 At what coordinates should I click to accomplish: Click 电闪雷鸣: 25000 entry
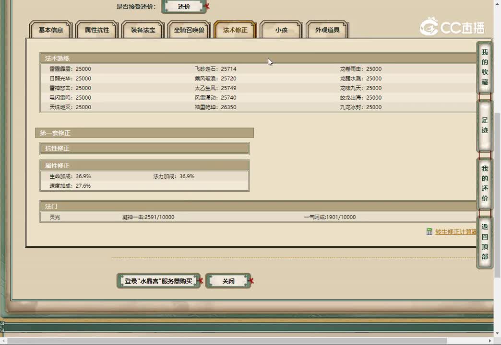70,98
